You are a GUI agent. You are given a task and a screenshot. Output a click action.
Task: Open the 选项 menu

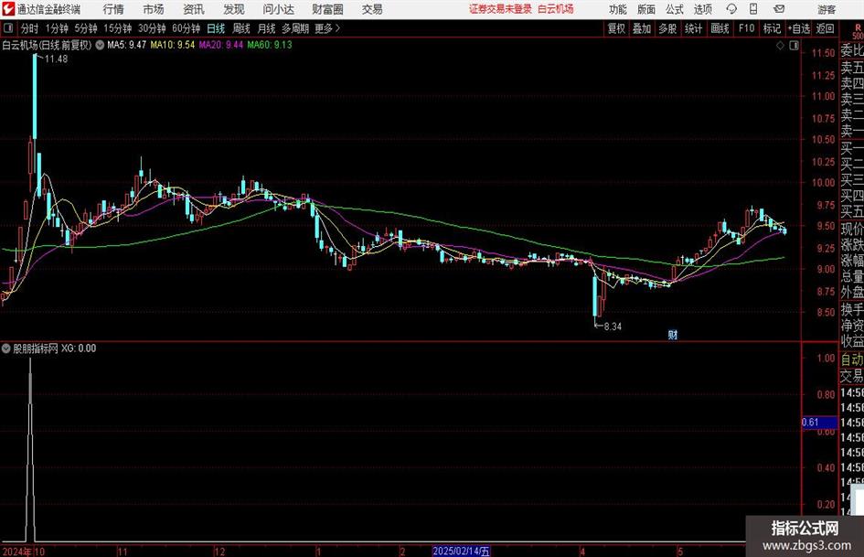tap(702, 9)
